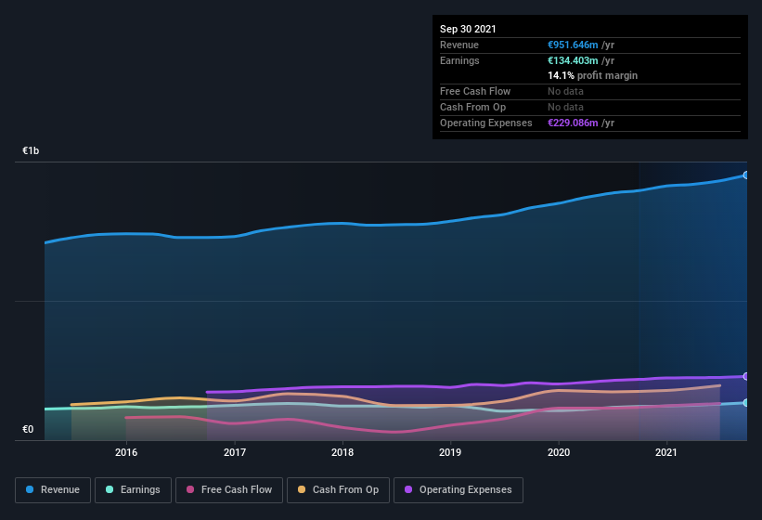Toggle the Free Cash Flow legend button
This screenshot has height=520, width=762.
229,490
